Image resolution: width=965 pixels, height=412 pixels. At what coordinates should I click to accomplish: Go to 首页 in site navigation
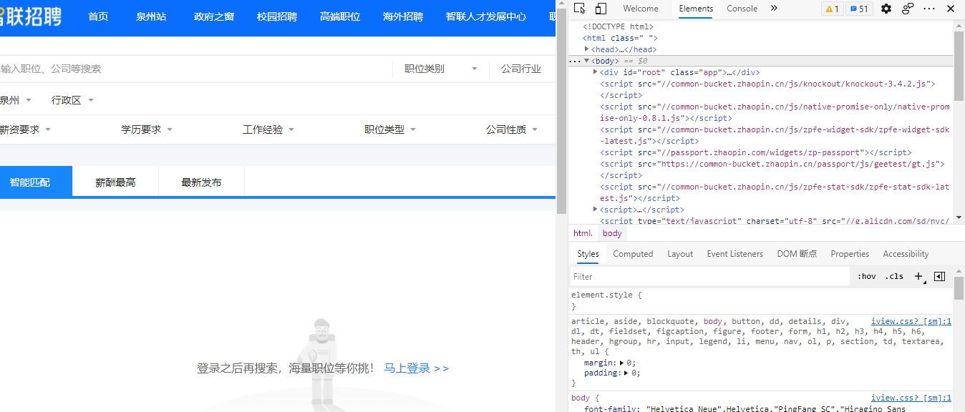98,16
